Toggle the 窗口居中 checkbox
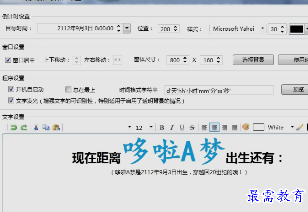This screenshot has height=212, width=308. [8, 60]
